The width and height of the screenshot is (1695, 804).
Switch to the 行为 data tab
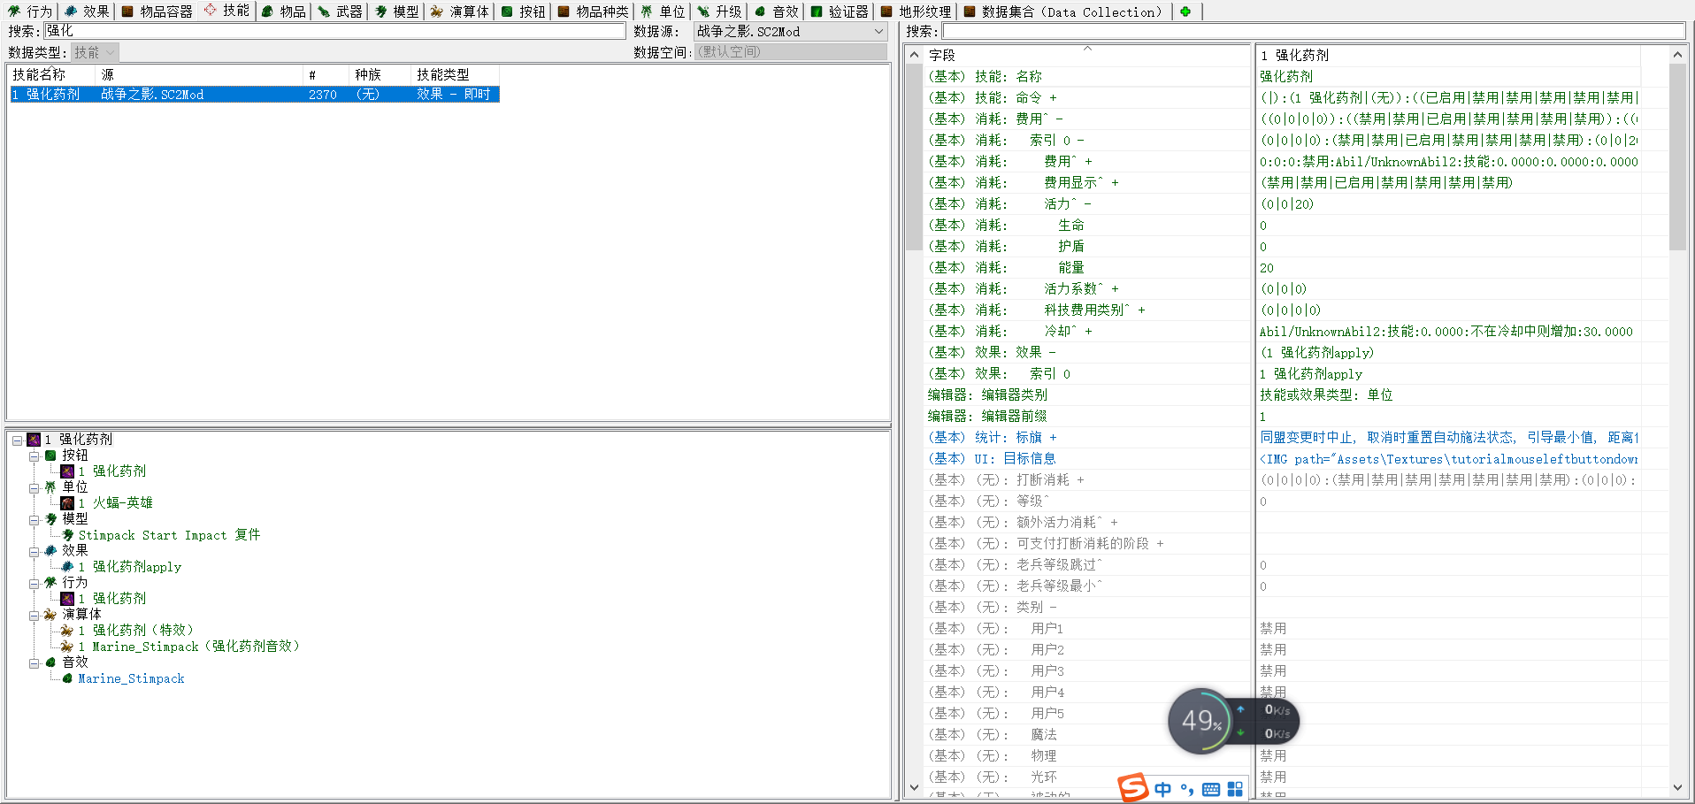click(x=31, y=11)
